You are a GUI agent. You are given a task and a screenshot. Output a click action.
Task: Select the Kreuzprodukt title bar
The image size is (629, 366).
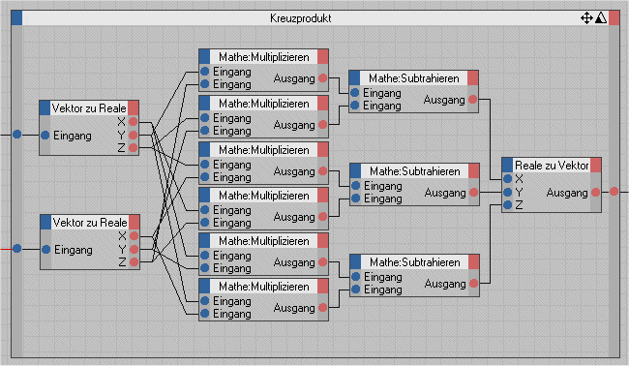pos(301,18)
